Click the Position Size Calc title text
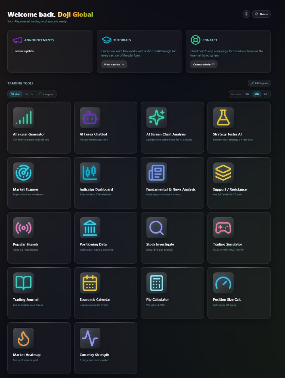 coord(227,300)
